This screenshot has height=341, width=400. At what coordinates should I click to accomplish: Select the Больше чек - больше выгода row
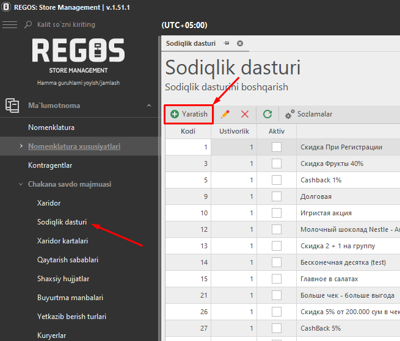tap(347, 295)
